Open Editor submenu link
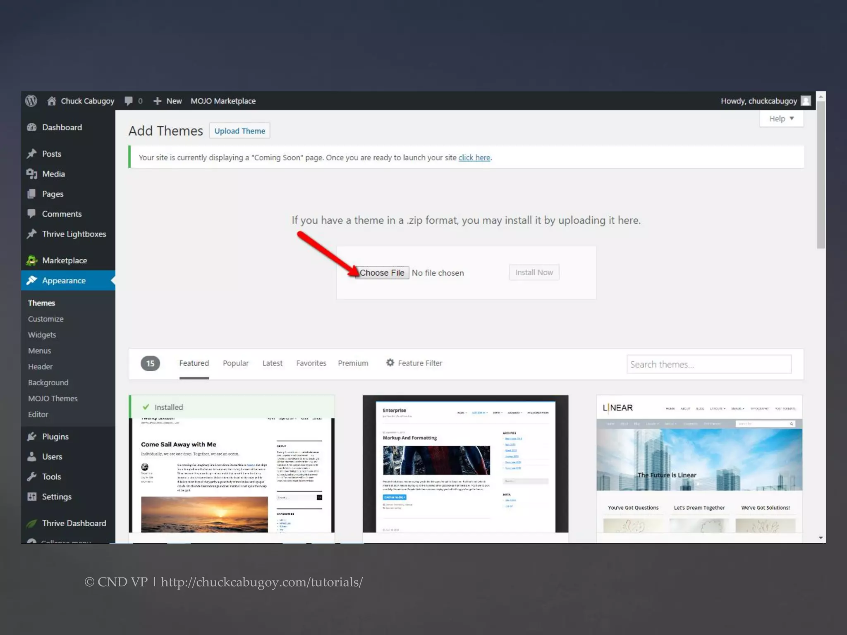 (38, 414)
